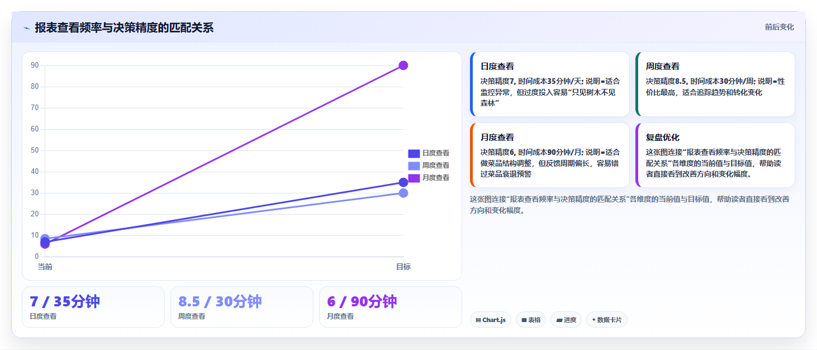The image size is (817, 350).
Task: Click 周度查看 legend label
Action: 436,165
